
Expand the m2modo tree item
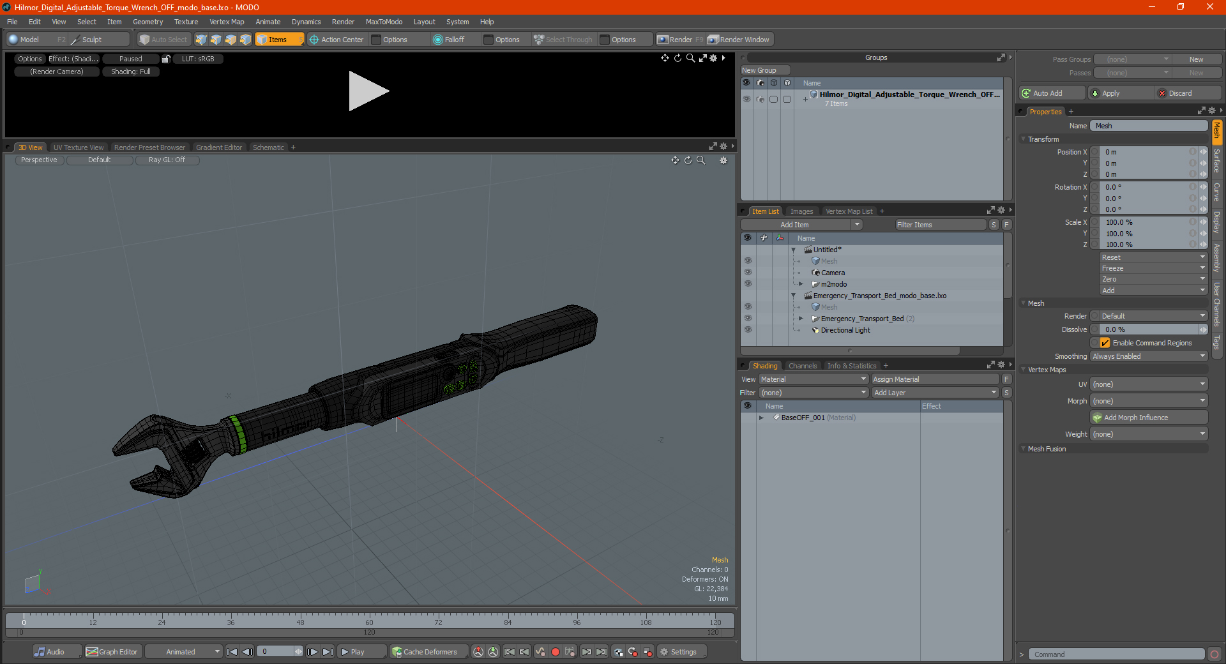(801, 284)
